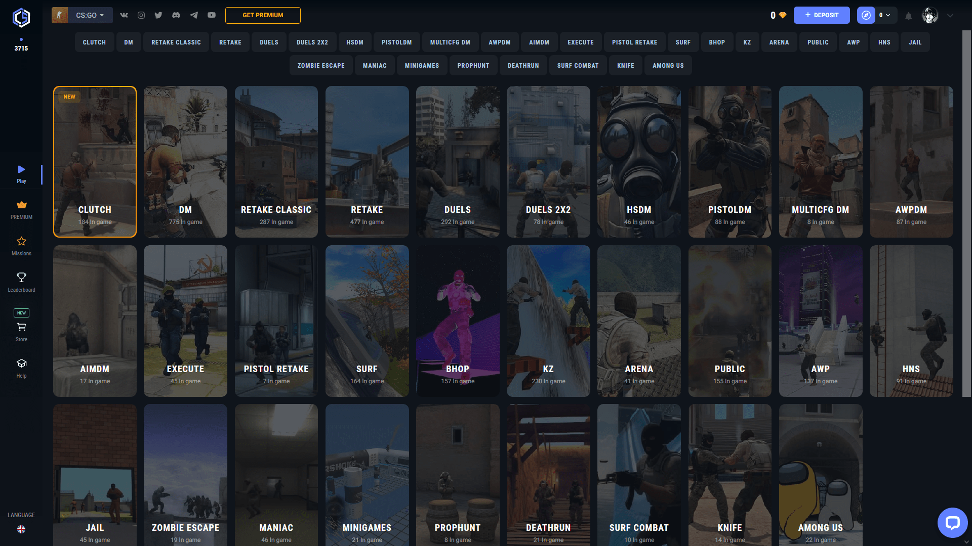The height and width of the screenshot is (546, 972).
Task: Select the ZOMBIE ESCAPE mode tab
Action: [x=320, y=65]
